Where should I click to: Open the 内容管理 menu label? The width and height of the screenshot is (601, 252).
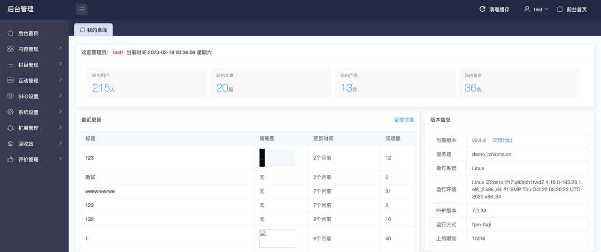28,49
